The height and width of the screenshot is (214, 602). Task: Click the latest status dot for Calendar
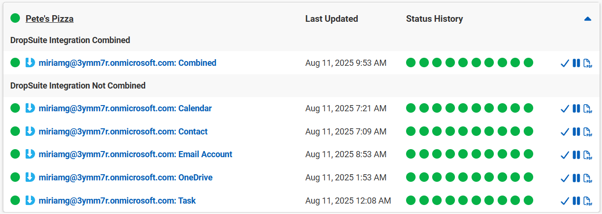click(x=528, y=108)
